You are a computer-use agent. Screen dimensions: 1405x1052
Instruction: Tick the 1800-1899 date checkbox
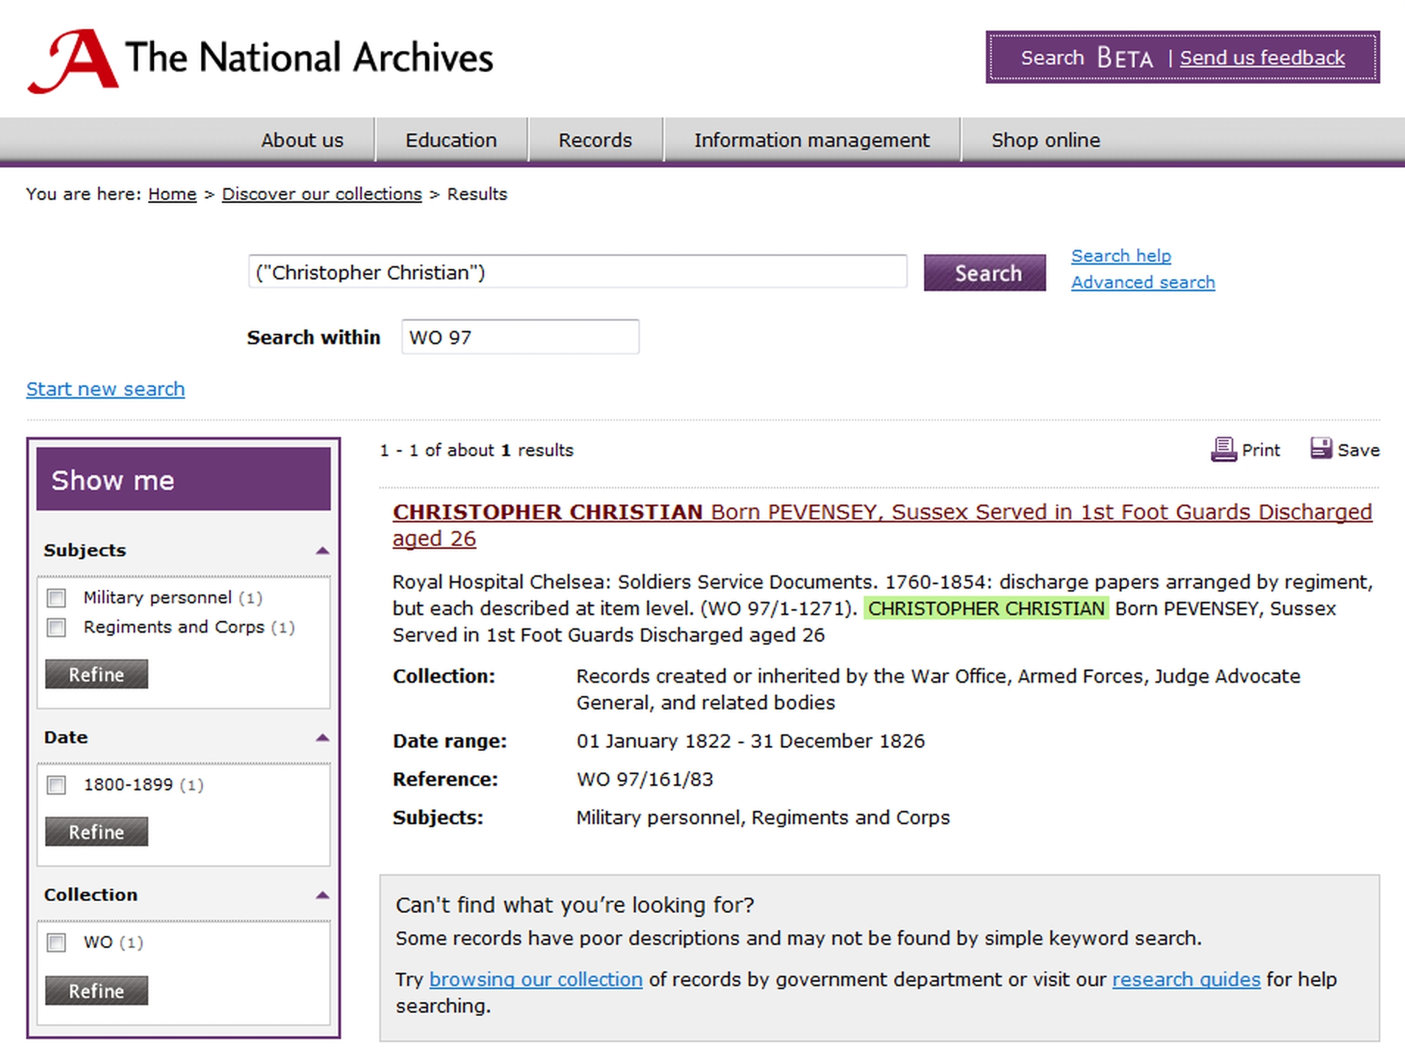click(56, 784)
